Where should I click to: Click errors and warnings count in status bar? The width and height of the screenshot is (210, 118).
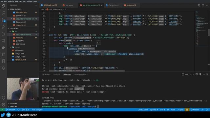(26, 109)
